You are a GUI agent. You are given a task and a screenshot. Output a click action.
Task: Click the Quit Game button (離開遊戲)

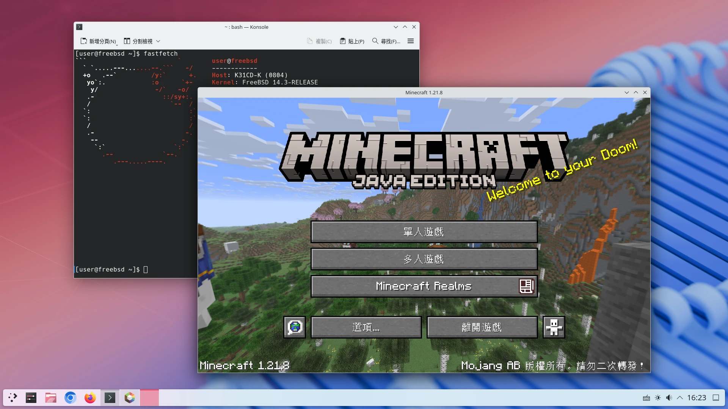(482, 327)
